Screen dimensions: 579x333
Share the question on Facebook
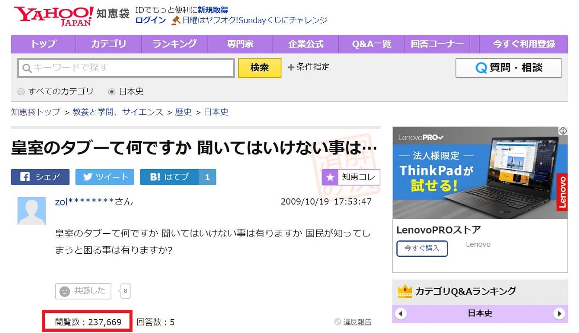tap(40, 177)
